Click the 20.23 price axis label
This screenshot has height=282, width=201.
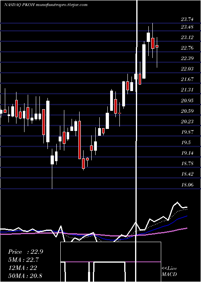187,122
